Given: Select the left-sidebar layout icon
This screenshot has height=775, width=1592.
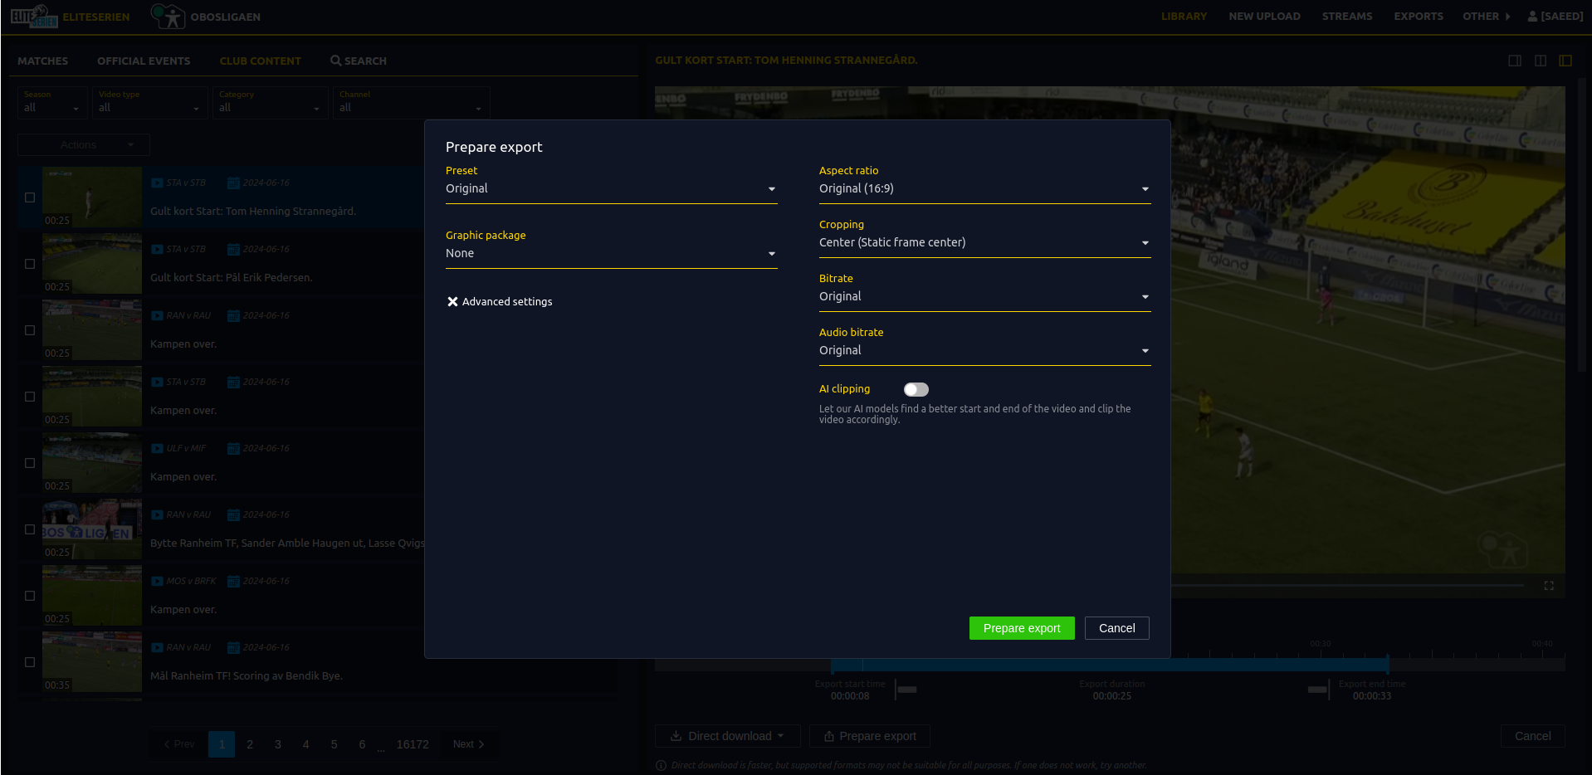Looking at the screenshot, I should (1565, 60).
